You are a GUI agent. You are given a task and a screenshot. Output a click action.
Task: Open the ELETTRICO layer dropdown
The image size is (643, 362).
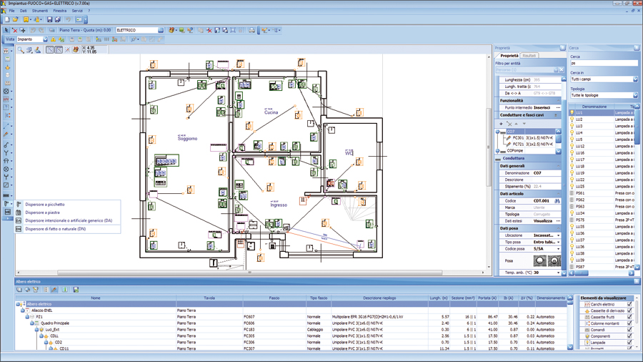click(x=161, y=31)
